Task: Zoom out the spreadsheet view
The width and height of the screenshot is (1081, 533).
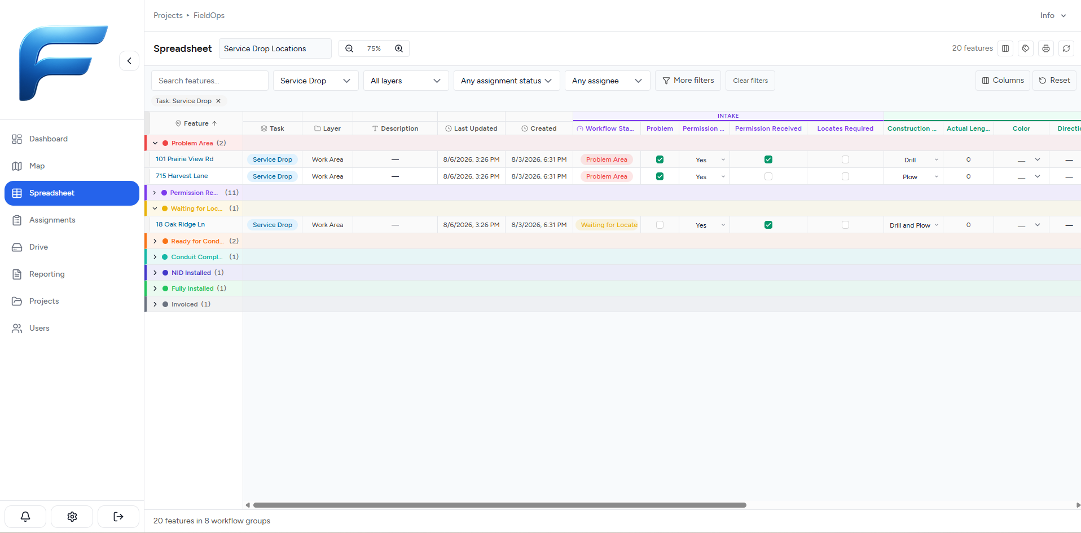Action: tap(349, 48)
